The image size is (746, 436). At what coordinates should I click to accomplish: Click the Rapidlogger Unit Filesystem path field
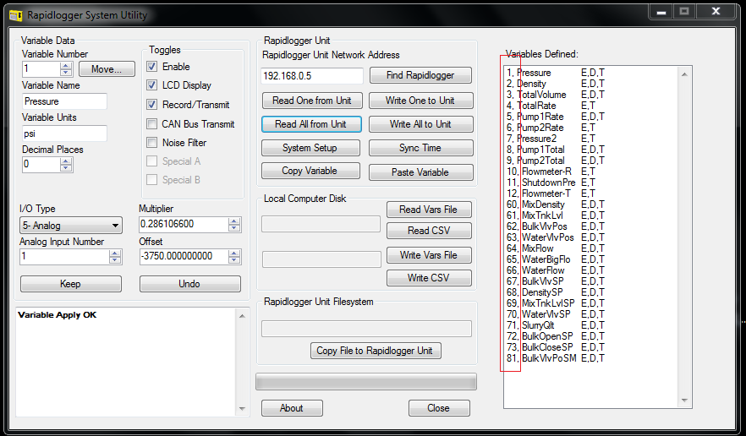tap(366, 329)
